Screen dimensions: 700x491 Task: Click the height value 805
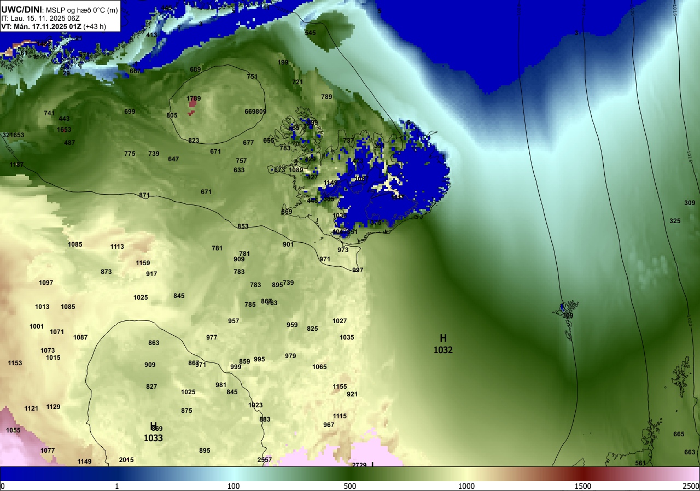172,115
